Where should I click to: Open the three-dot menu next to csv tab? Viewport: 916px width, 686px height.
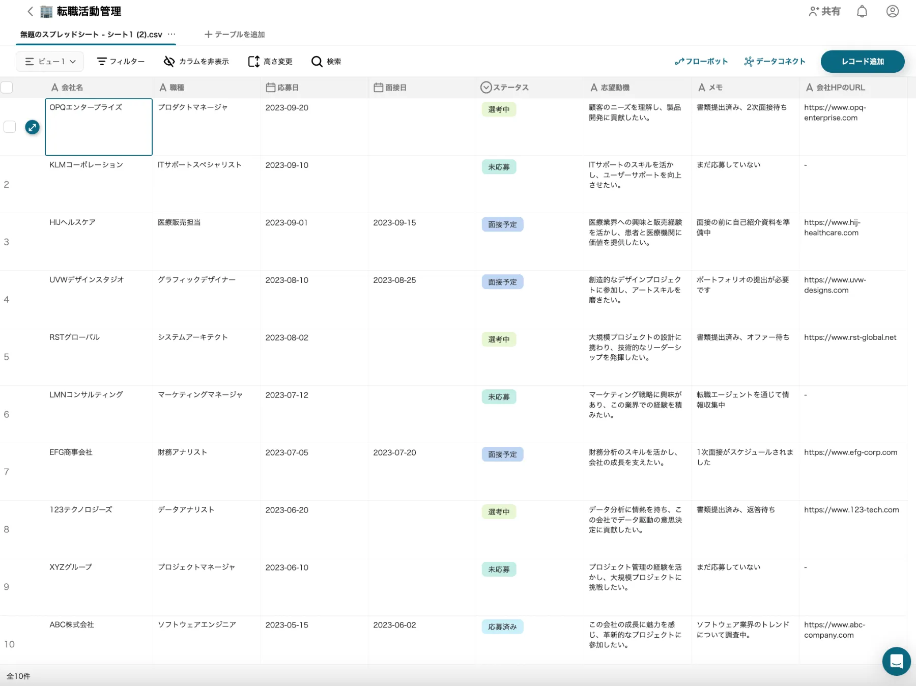point(171,34)
